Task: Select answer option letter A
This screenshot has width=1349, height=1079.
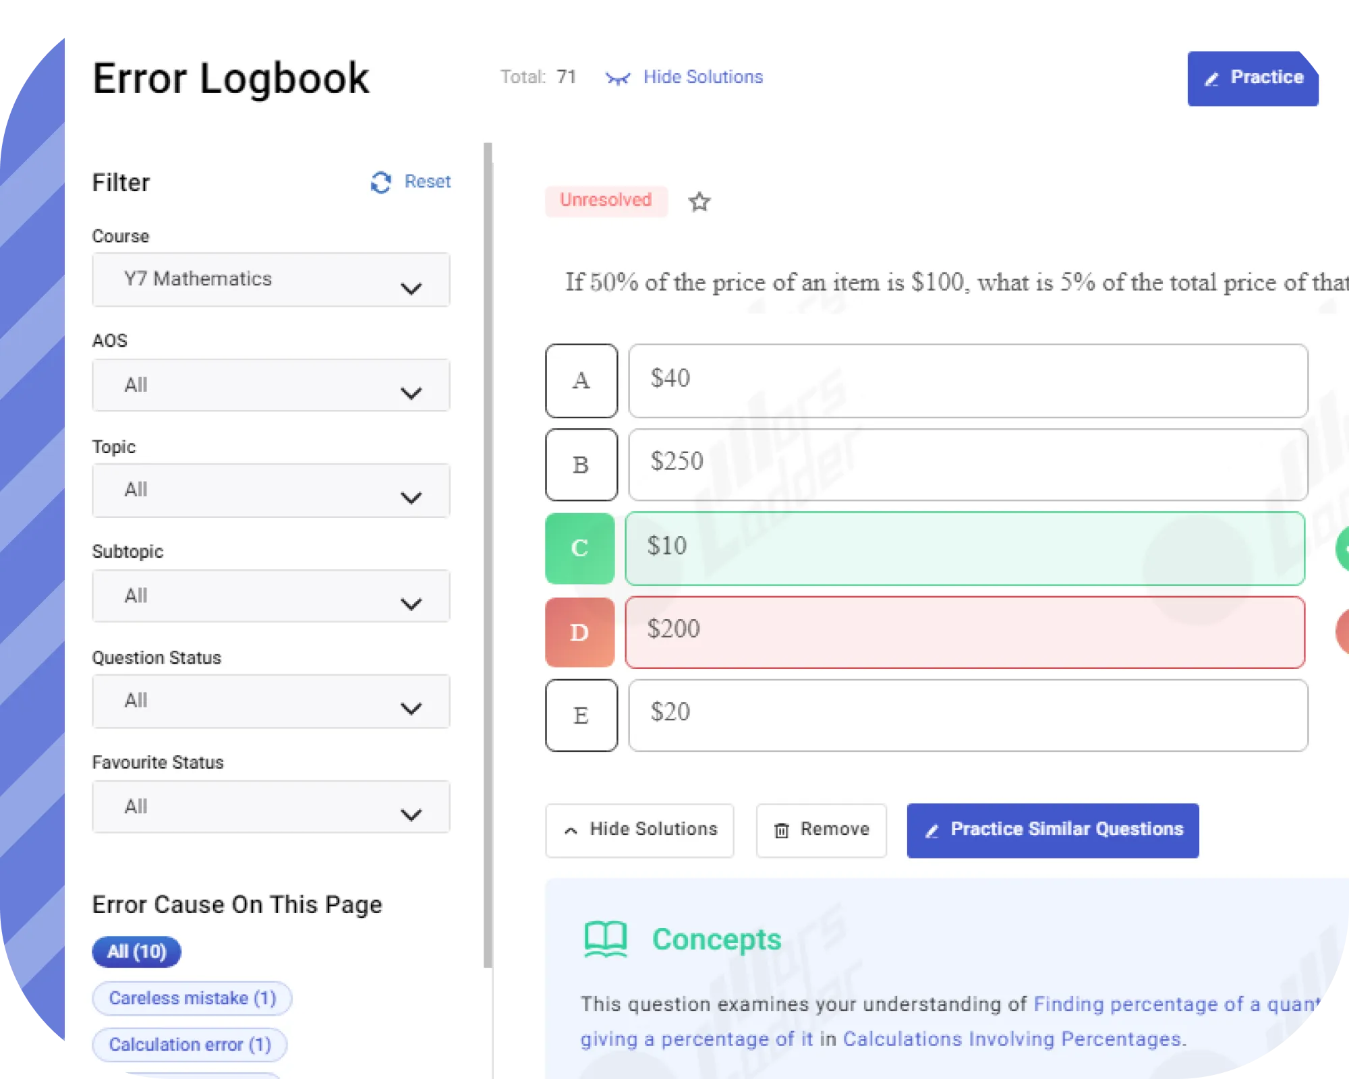Action: pyautogui.click(x=581, y=381)
